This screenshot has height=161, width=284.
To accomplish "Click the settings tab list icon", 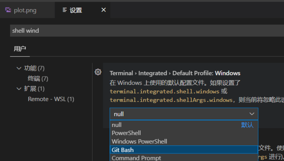I will tap(64, 10).
